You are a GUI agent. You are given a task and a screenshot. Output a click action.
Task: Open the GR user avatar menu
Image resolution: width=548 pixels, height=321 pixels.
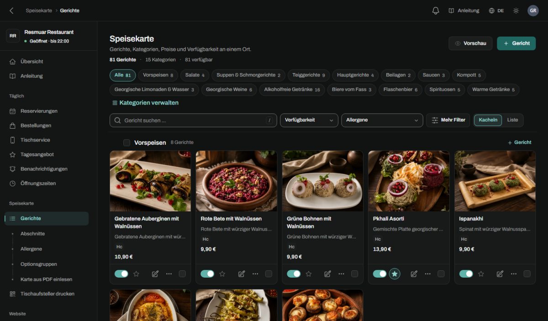[533, 11]
